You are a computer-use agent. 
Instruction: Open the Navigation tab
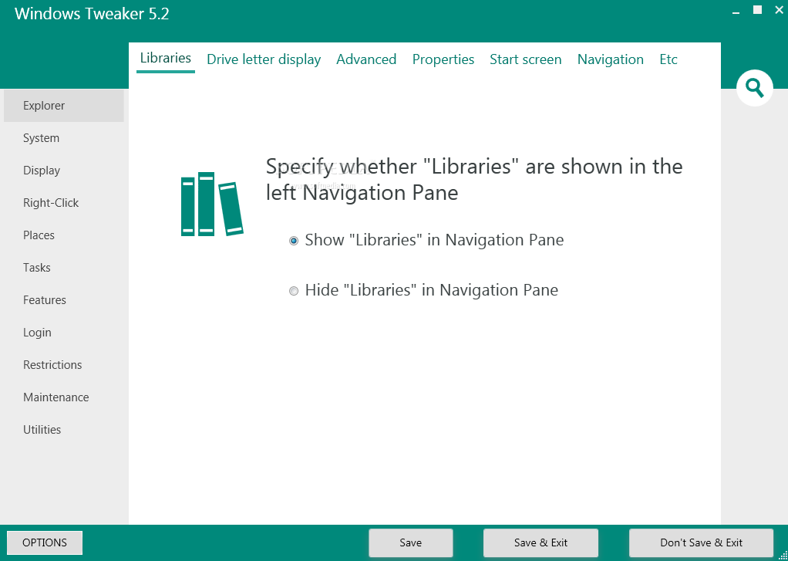coord(610,59)
